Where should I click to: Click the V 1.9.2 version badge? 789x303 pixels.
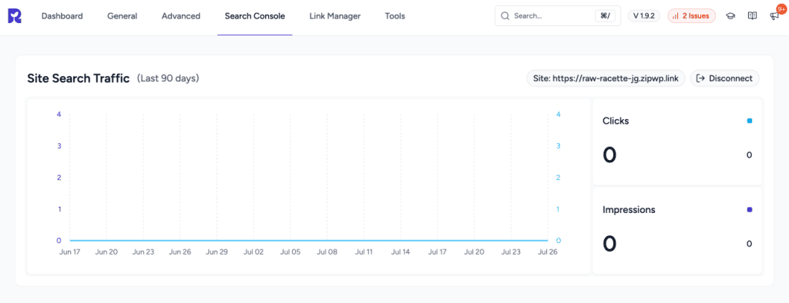643,16
